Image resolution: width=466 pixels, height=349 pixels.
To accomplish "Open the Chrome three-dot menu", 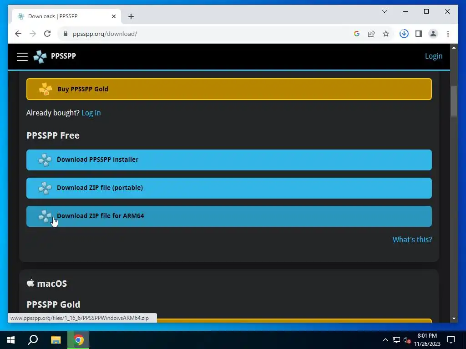I will [448, 34].
